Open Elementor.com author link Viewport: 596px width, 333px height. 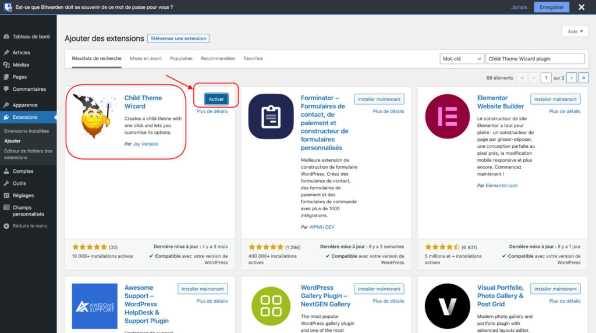pyautogui.click(x=501, y=185)
